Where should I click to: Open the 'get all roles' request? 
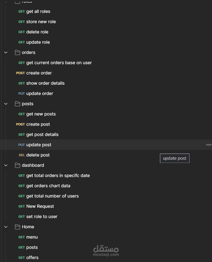38,11
